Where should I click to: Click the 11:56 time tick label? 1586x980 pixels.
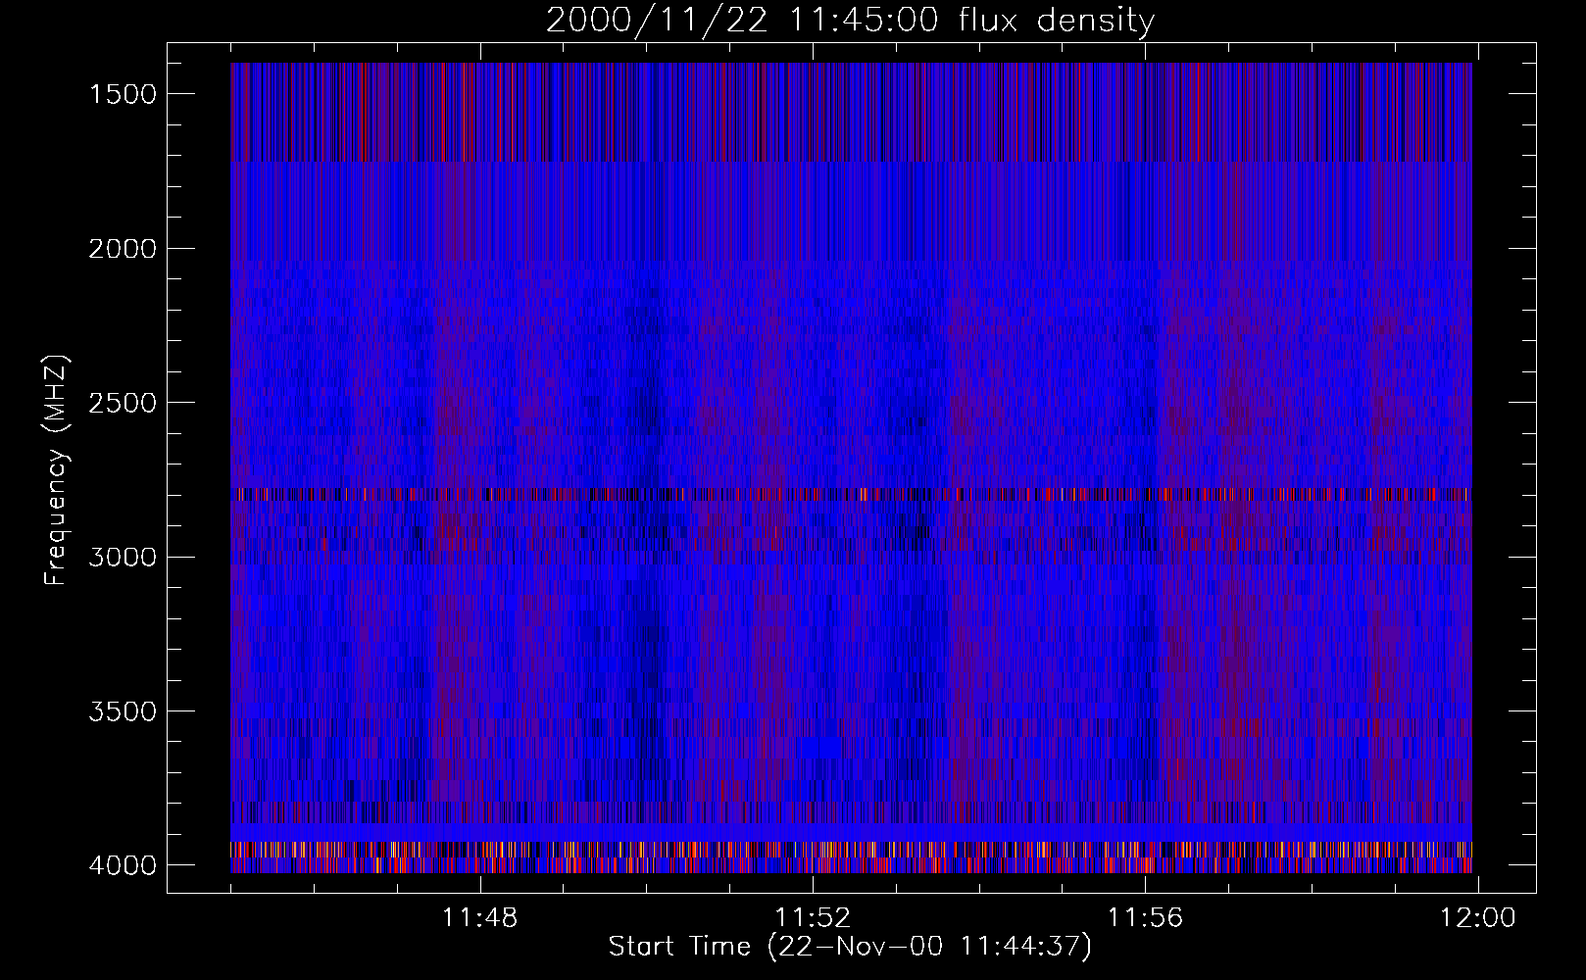(x=1145, y=918)
